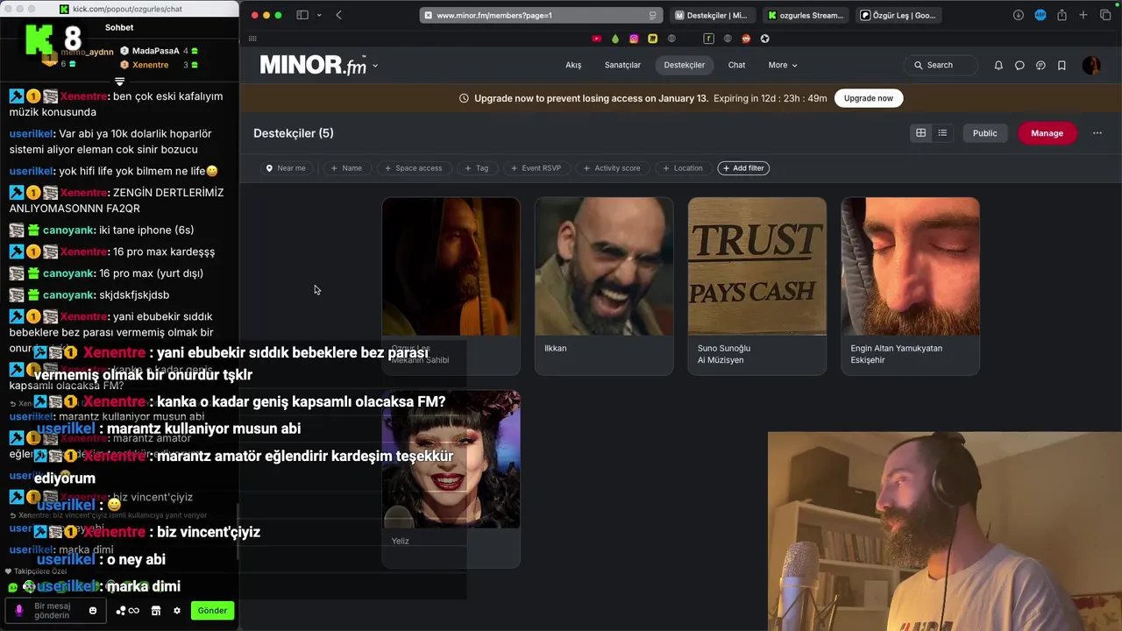Go back with Safari back arrow
Viewport: 1122px width, 631px height.
pos(338,15)
